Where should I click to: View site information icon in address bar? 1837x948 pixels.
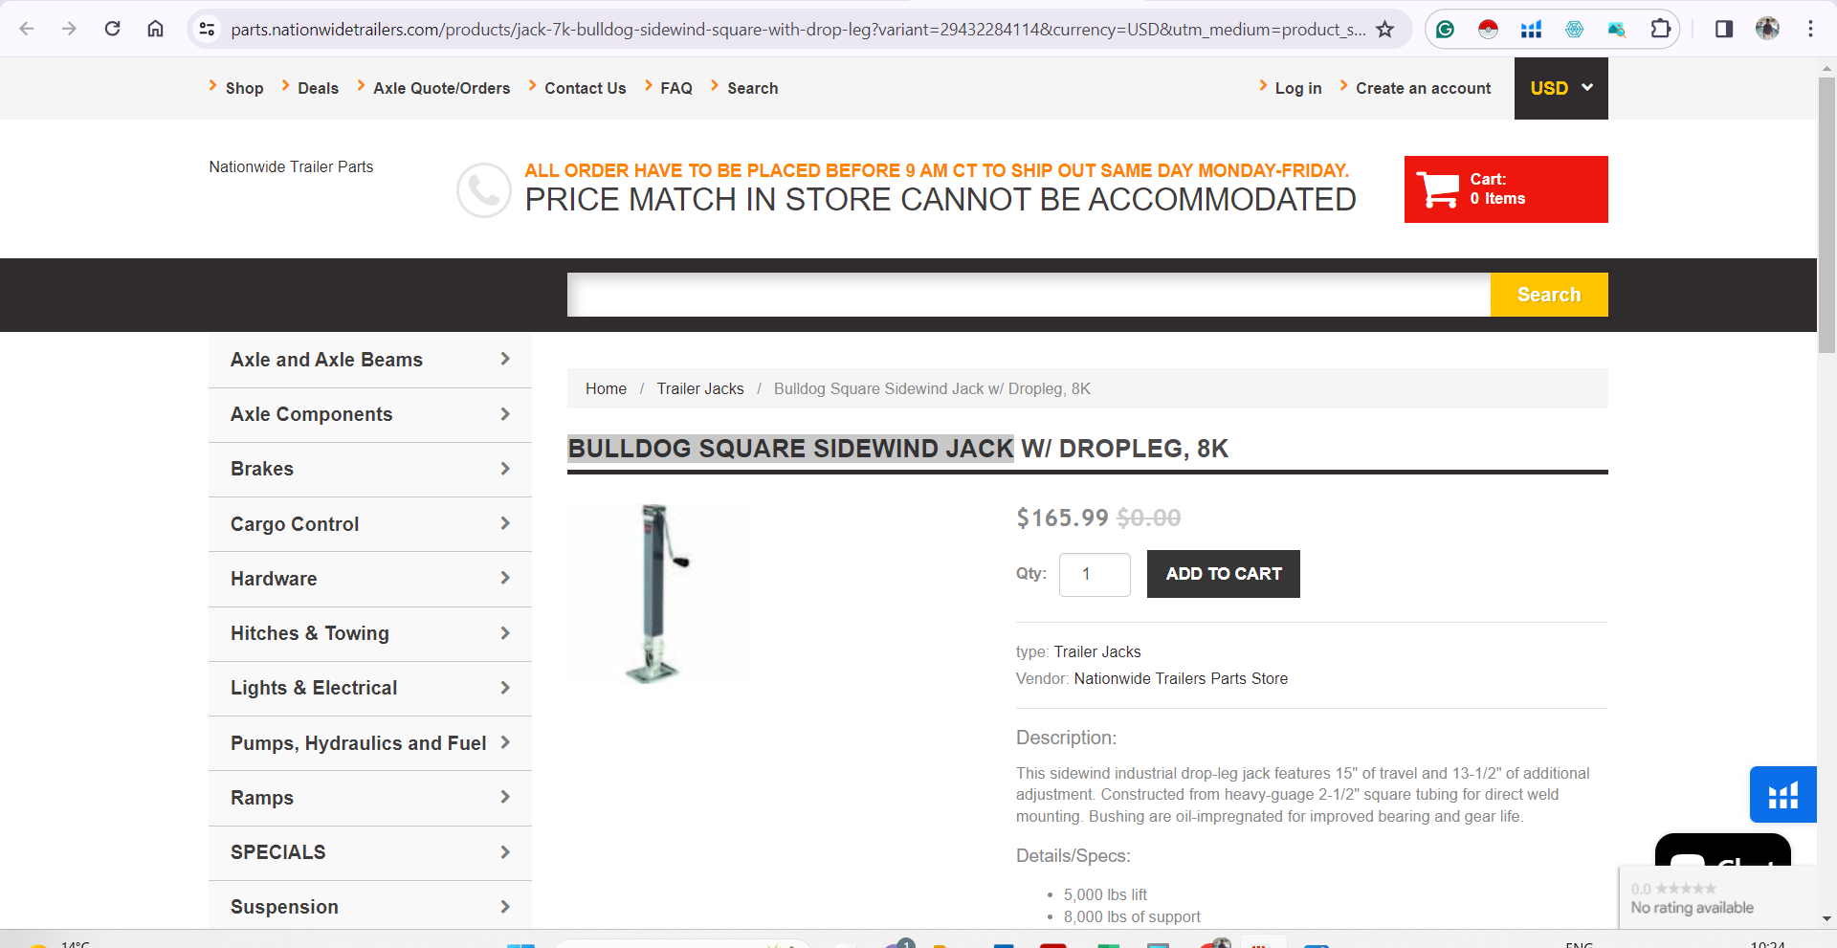(207, 30)
